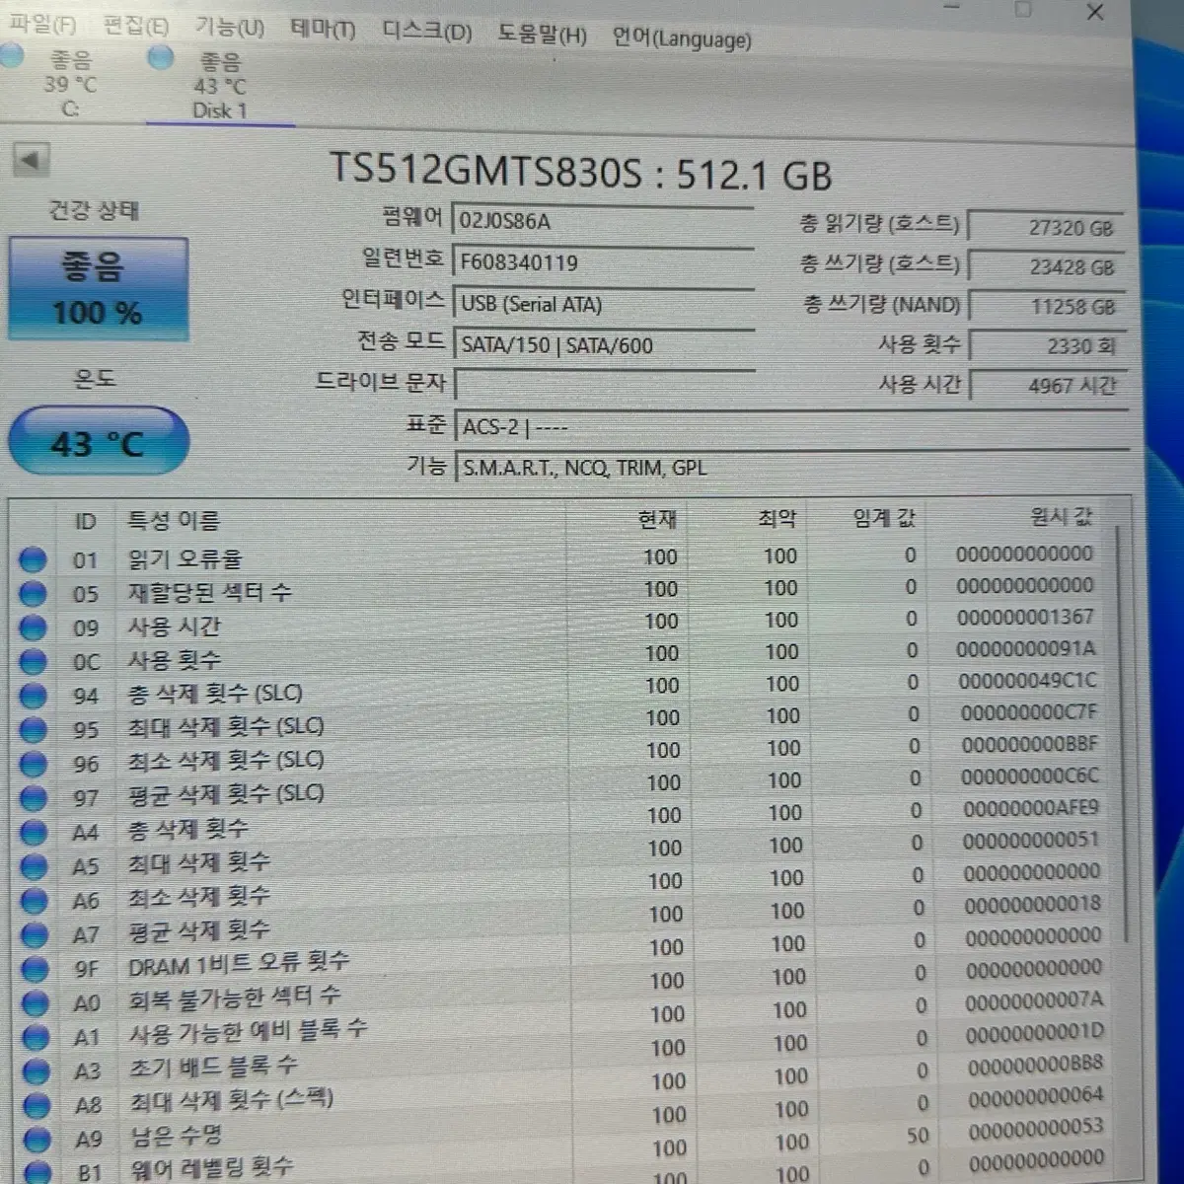The height and width of the screenshot is (1184, 1184).
Task: Select the Disk 1 tab at 43 °C
Action: click(x=219, y=87)
